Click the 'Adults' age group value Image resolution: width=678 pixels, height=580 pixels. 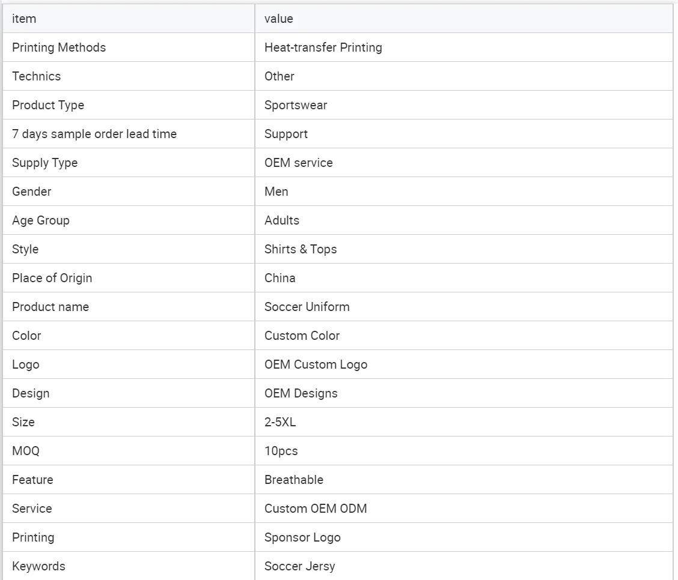point(282,220)
